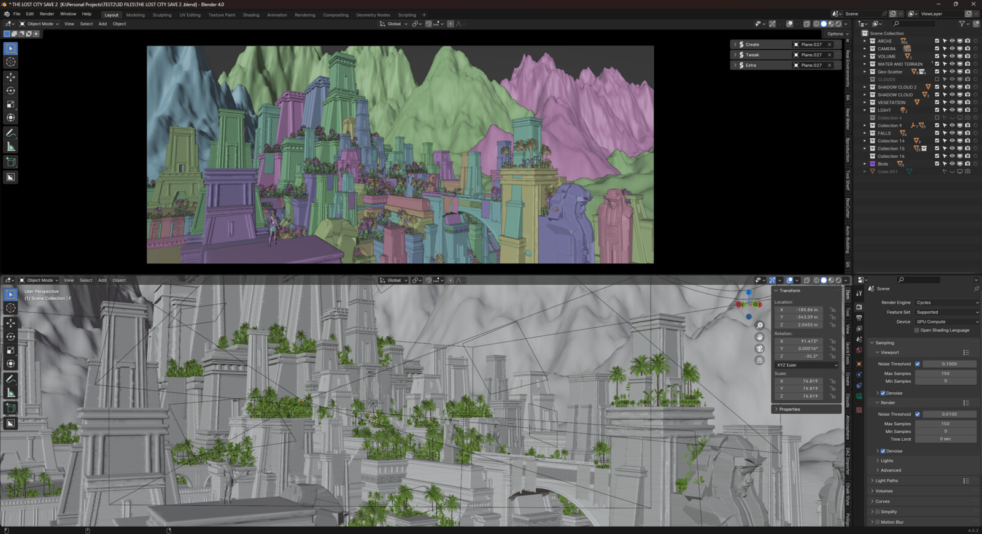Hide the VEGETATION collection with eye icon
Image resolution: width=982 pixels, height=534 pixels.
coord(952,103)
